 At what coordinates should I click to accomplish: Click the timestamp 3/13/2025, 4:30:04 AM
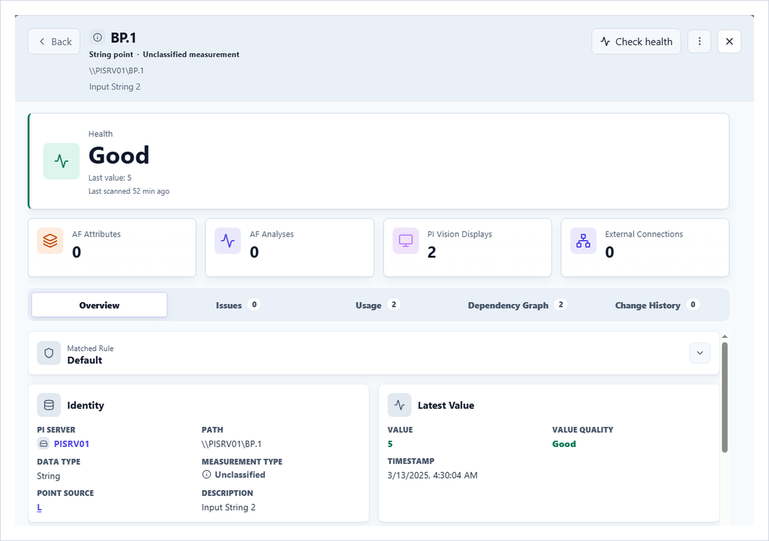click(433, 475)
